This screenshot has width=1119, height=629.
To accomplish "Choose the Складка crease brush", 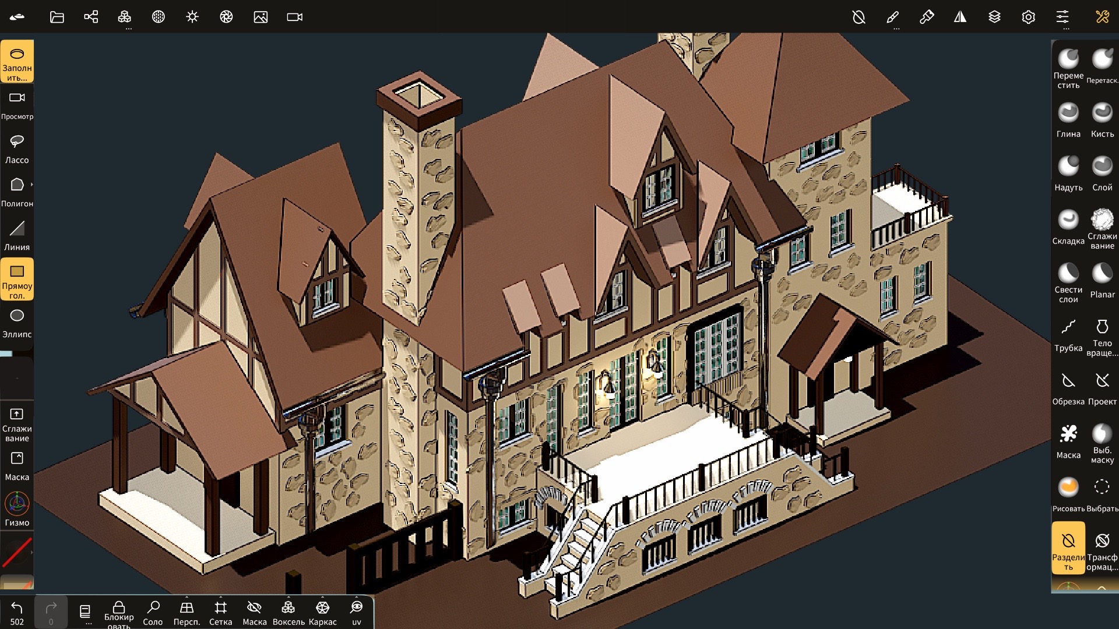I will point(1068,227).
